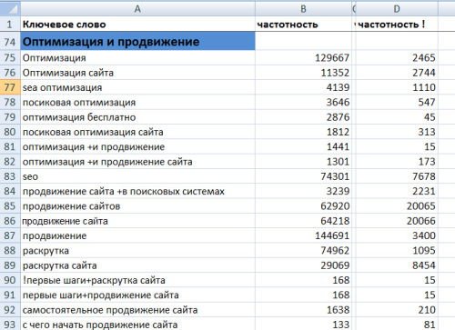Select column D header
The height and width of the screenshot is (330, 455).
tap(397, 9)
